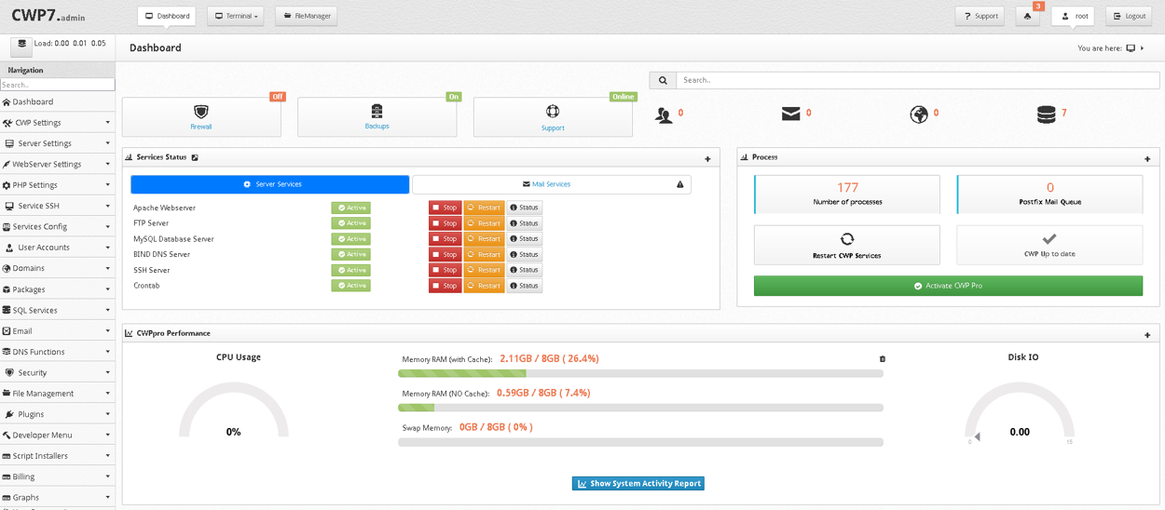The height and width of the screenshot is (510, 1165).
Task: Open the FileManager toolbar button
Action: (x=306, y=16)
